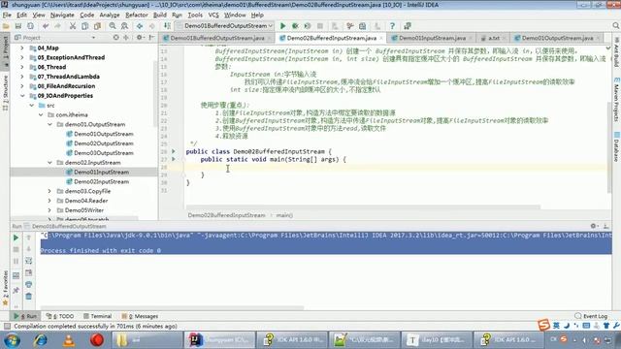
Task: Pin the Run tab
Action: [16, 291]
